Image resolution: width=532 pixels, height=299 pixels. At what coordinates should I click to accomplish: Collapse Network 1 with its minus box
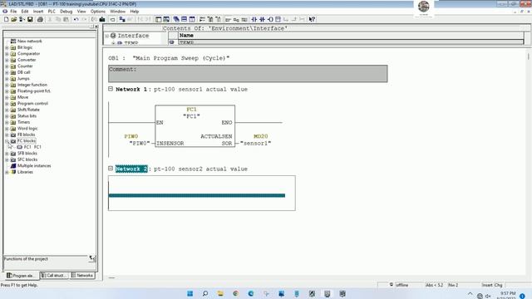pos(111,89)
